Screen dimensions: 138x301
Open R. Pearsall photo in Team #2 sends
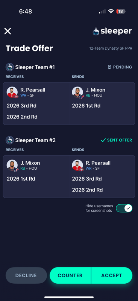(x=78, y=166)
